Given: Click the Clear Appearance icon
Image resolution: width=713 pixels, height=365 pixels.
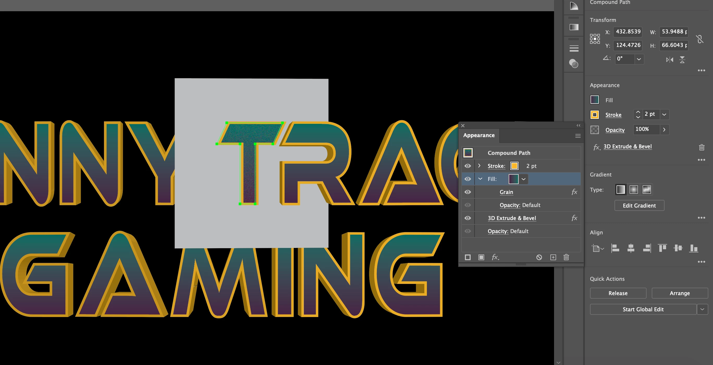Looking at the screenshot, I should pyautogui.click(x=539, y=257).
